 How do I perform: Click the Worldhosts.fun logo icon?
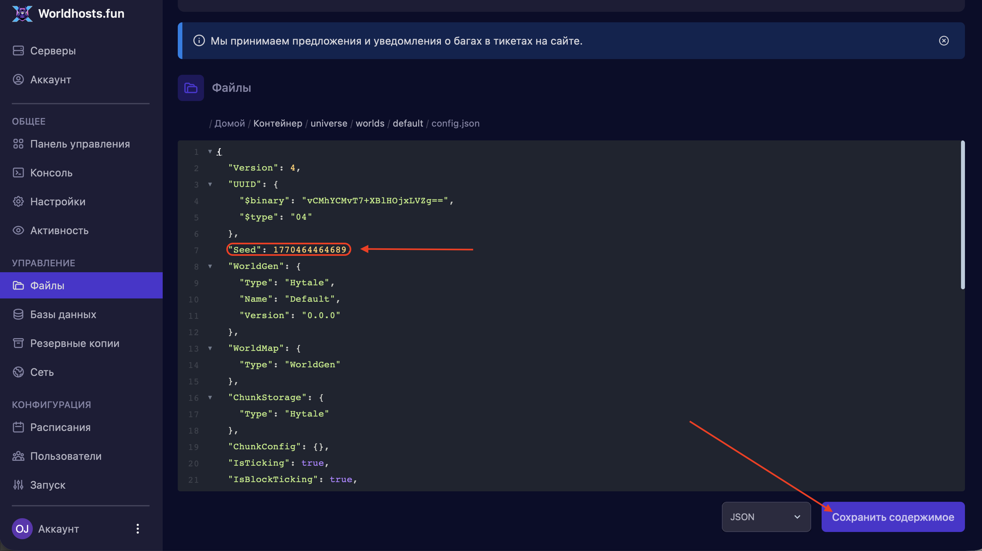[22, 14]
